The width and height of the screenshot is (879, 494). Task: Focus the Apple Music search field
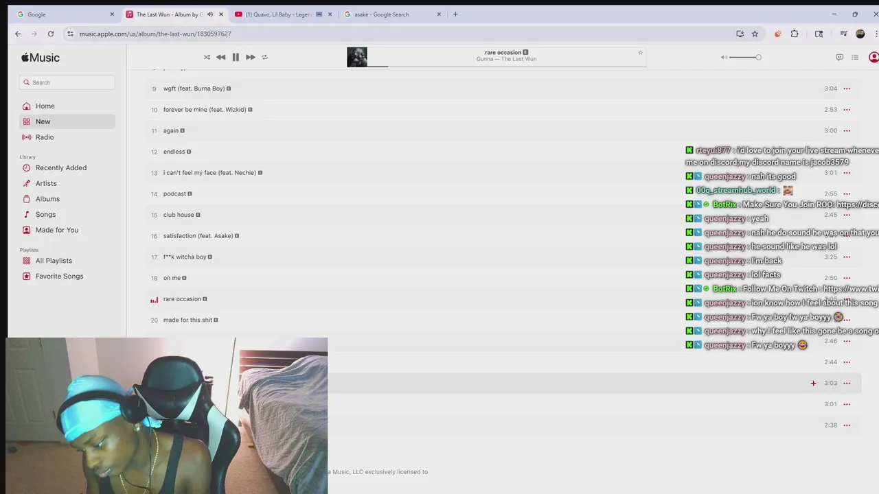click(67, 82)
